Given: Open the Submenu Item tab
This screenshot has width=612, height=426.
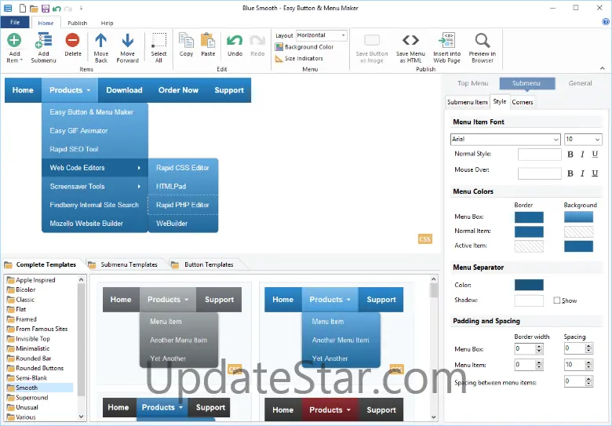Looking at the screenshot, I should pos(467,102).
